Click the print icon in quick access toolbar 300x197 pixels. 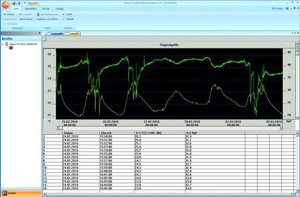pyautogui.click(x=19, y=3)
